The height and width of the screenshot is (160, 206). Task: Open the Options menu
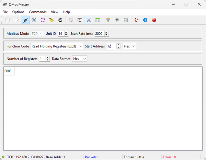pyautogui.click(x=18, y=12)
